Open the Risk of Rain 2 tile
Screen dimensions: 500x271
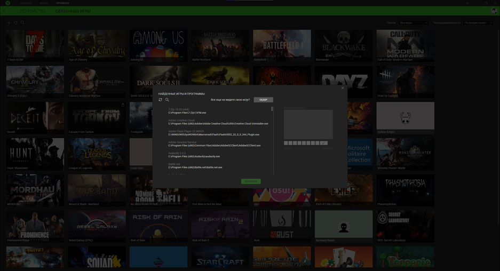point(220,226)
